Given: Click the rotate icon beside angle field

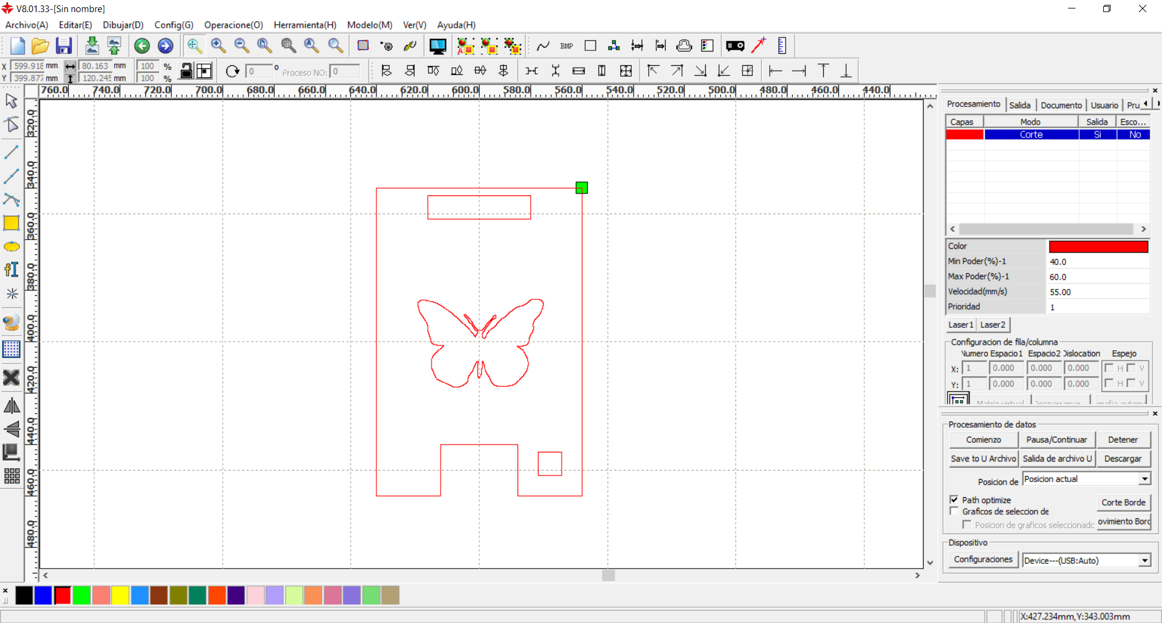Looking at the screenshot, I should pyautogui.click(x=232, y=71).
